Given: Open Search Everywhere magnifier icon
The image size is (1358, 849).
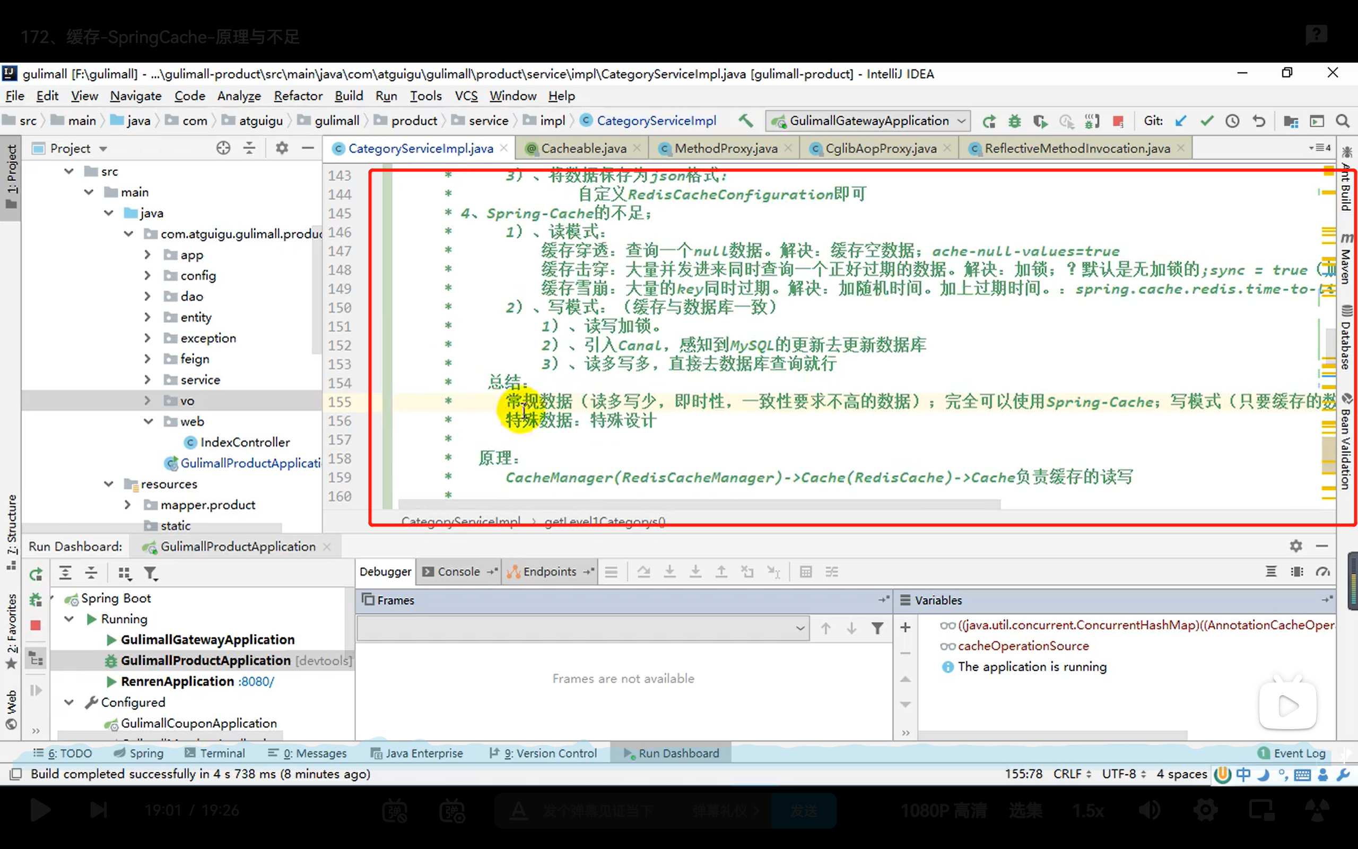Looking at the screenshot, I should 1342,121.
